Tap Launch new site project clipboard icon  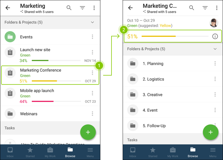[x=10, y=52]
